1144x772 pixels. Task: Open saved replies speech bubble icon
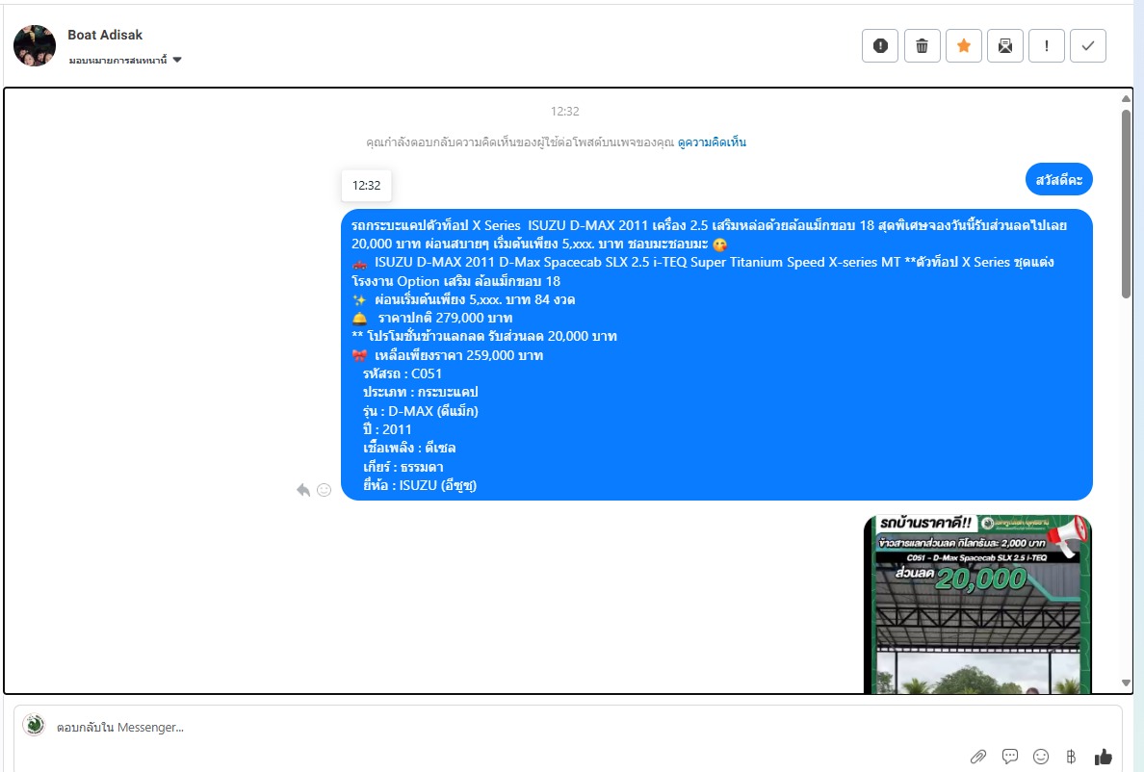(1010, 757)
